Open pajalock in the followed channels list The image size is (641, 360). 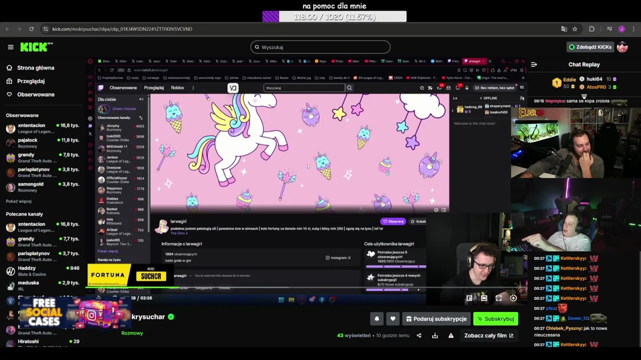pyautogui.click(x=43, y=143)
